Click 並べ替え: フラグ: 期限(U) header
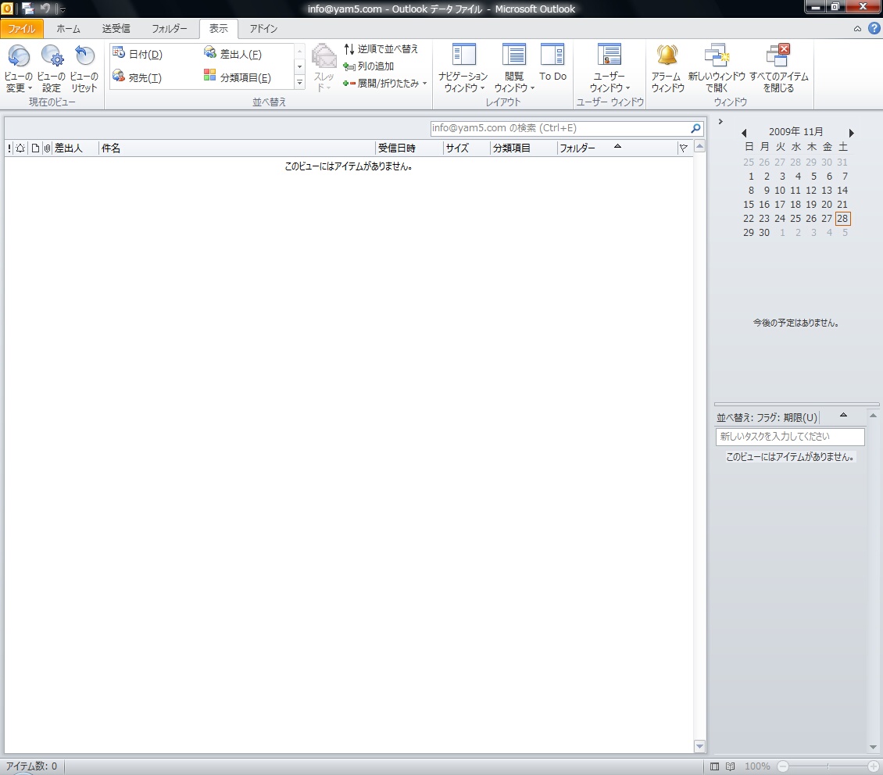This screenshot has width=883, height=775. point(767,418)
